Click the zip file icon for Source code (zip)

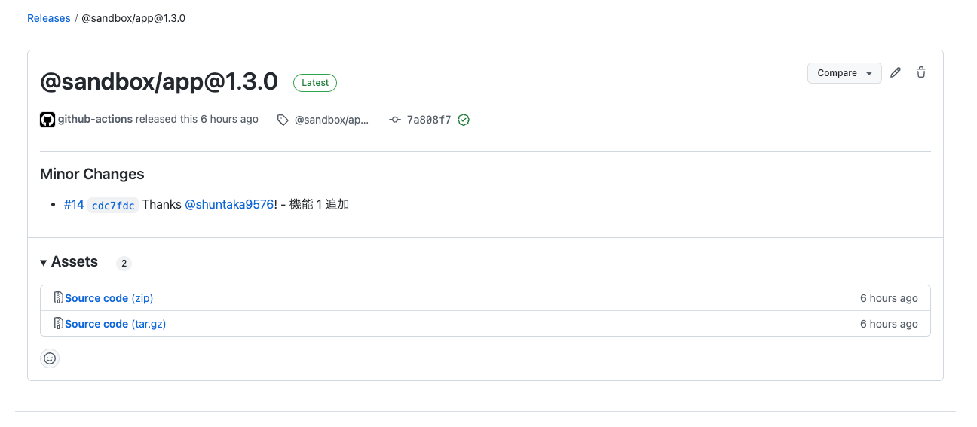(59, 298)
